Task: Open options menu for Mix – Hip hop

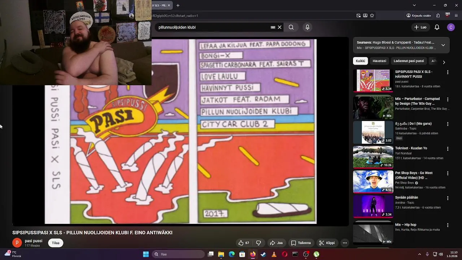Action: tap(448, 225)
